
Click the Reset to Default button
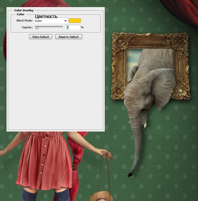click(69, 37)
